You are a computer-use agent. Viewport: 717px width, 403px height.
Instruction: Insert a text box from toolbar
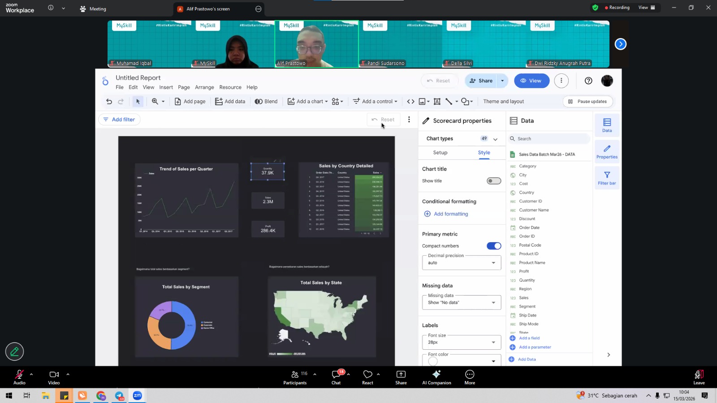click(437, 102)
